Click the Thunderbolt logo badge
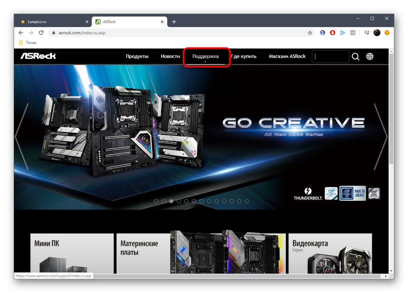Viewport: 408px width, 293px height. click(308, 194)
